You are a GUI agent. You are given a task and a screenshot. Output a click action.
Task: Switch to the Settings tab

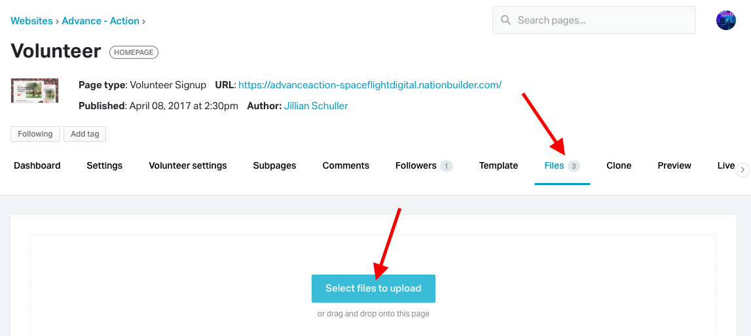(104, 165)
